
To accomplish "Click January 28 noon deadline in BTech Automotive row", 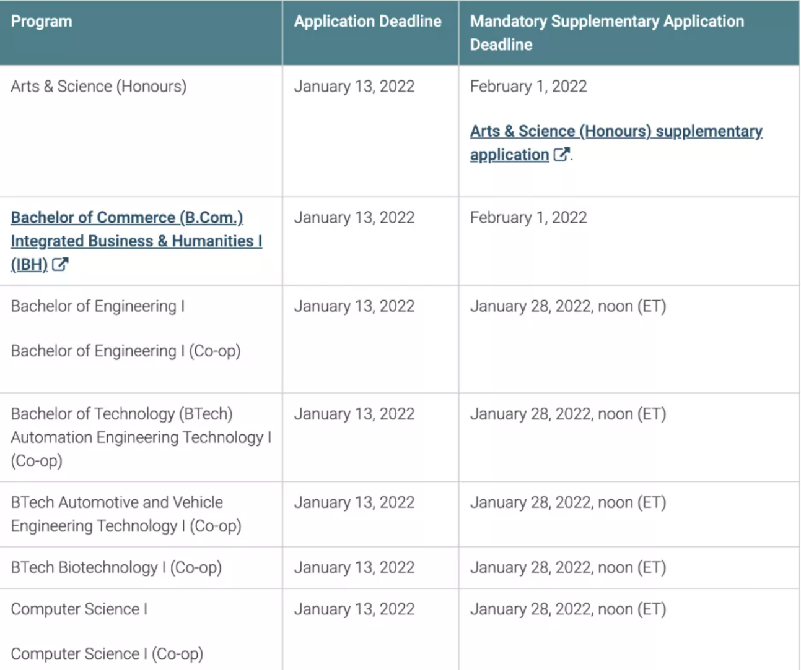I will point(567,502).
